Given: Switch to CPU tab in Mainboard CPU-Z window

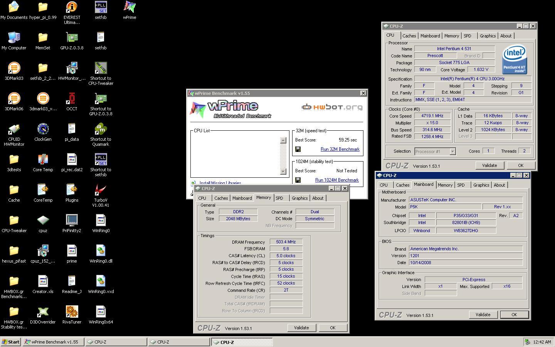Looking at the screenshot, I should pyautogui.click(x=384, y=185).
